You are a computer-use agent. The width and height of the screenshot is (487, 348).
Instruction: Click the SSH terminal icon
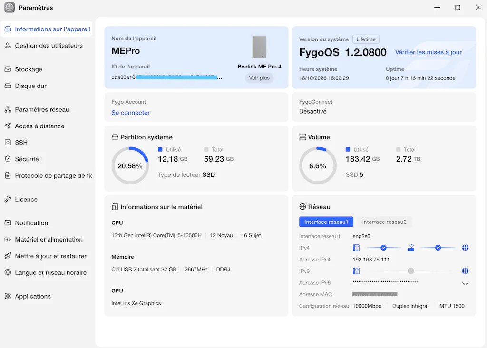[x=8, y=143]
